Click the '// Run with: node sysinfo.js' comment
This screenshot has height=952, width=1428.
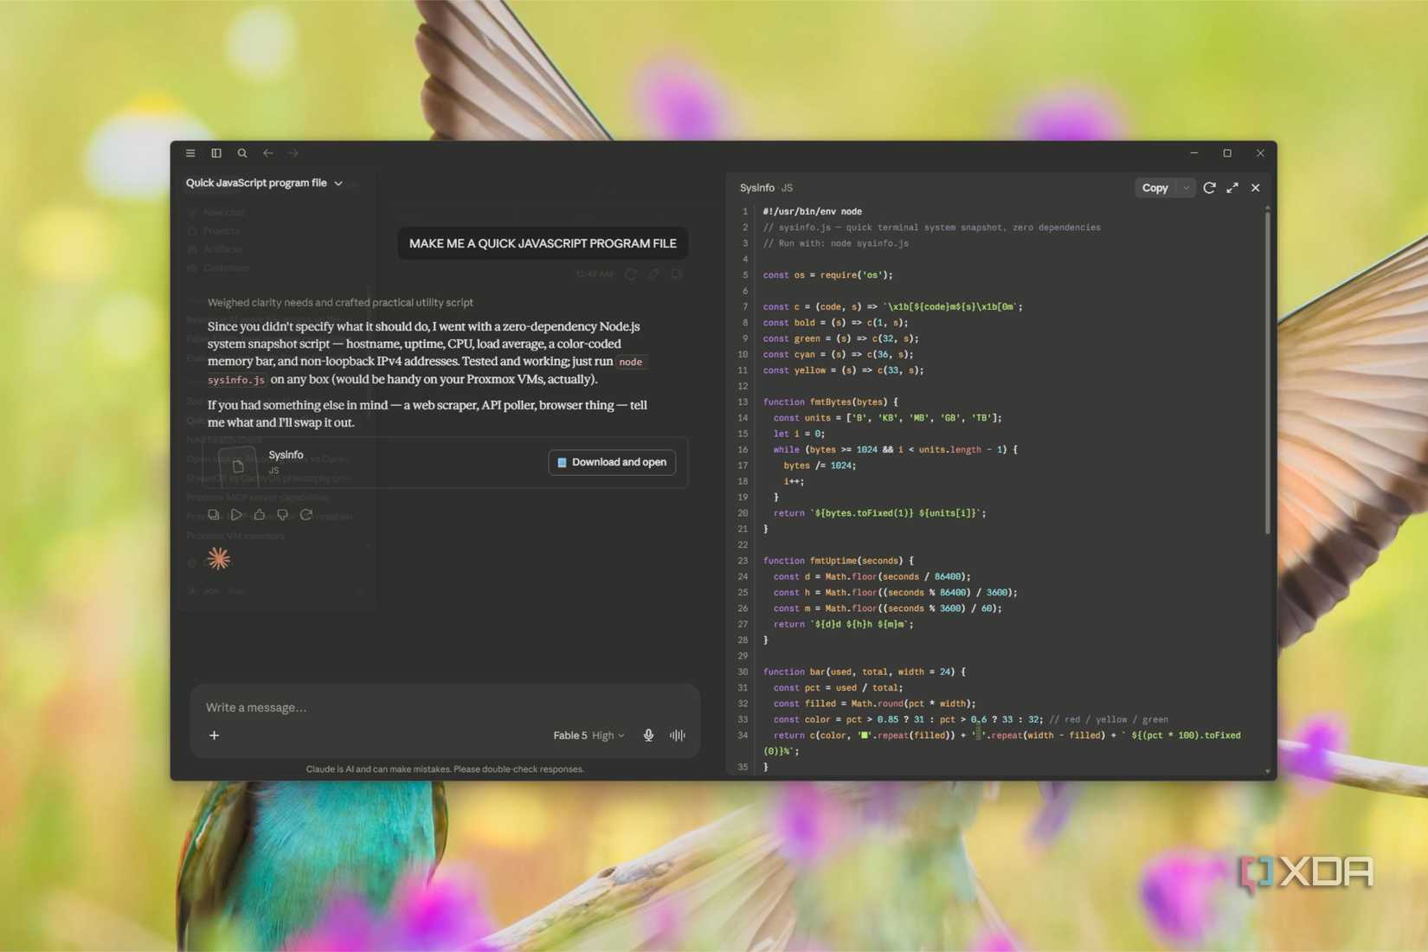click(835, 243)
